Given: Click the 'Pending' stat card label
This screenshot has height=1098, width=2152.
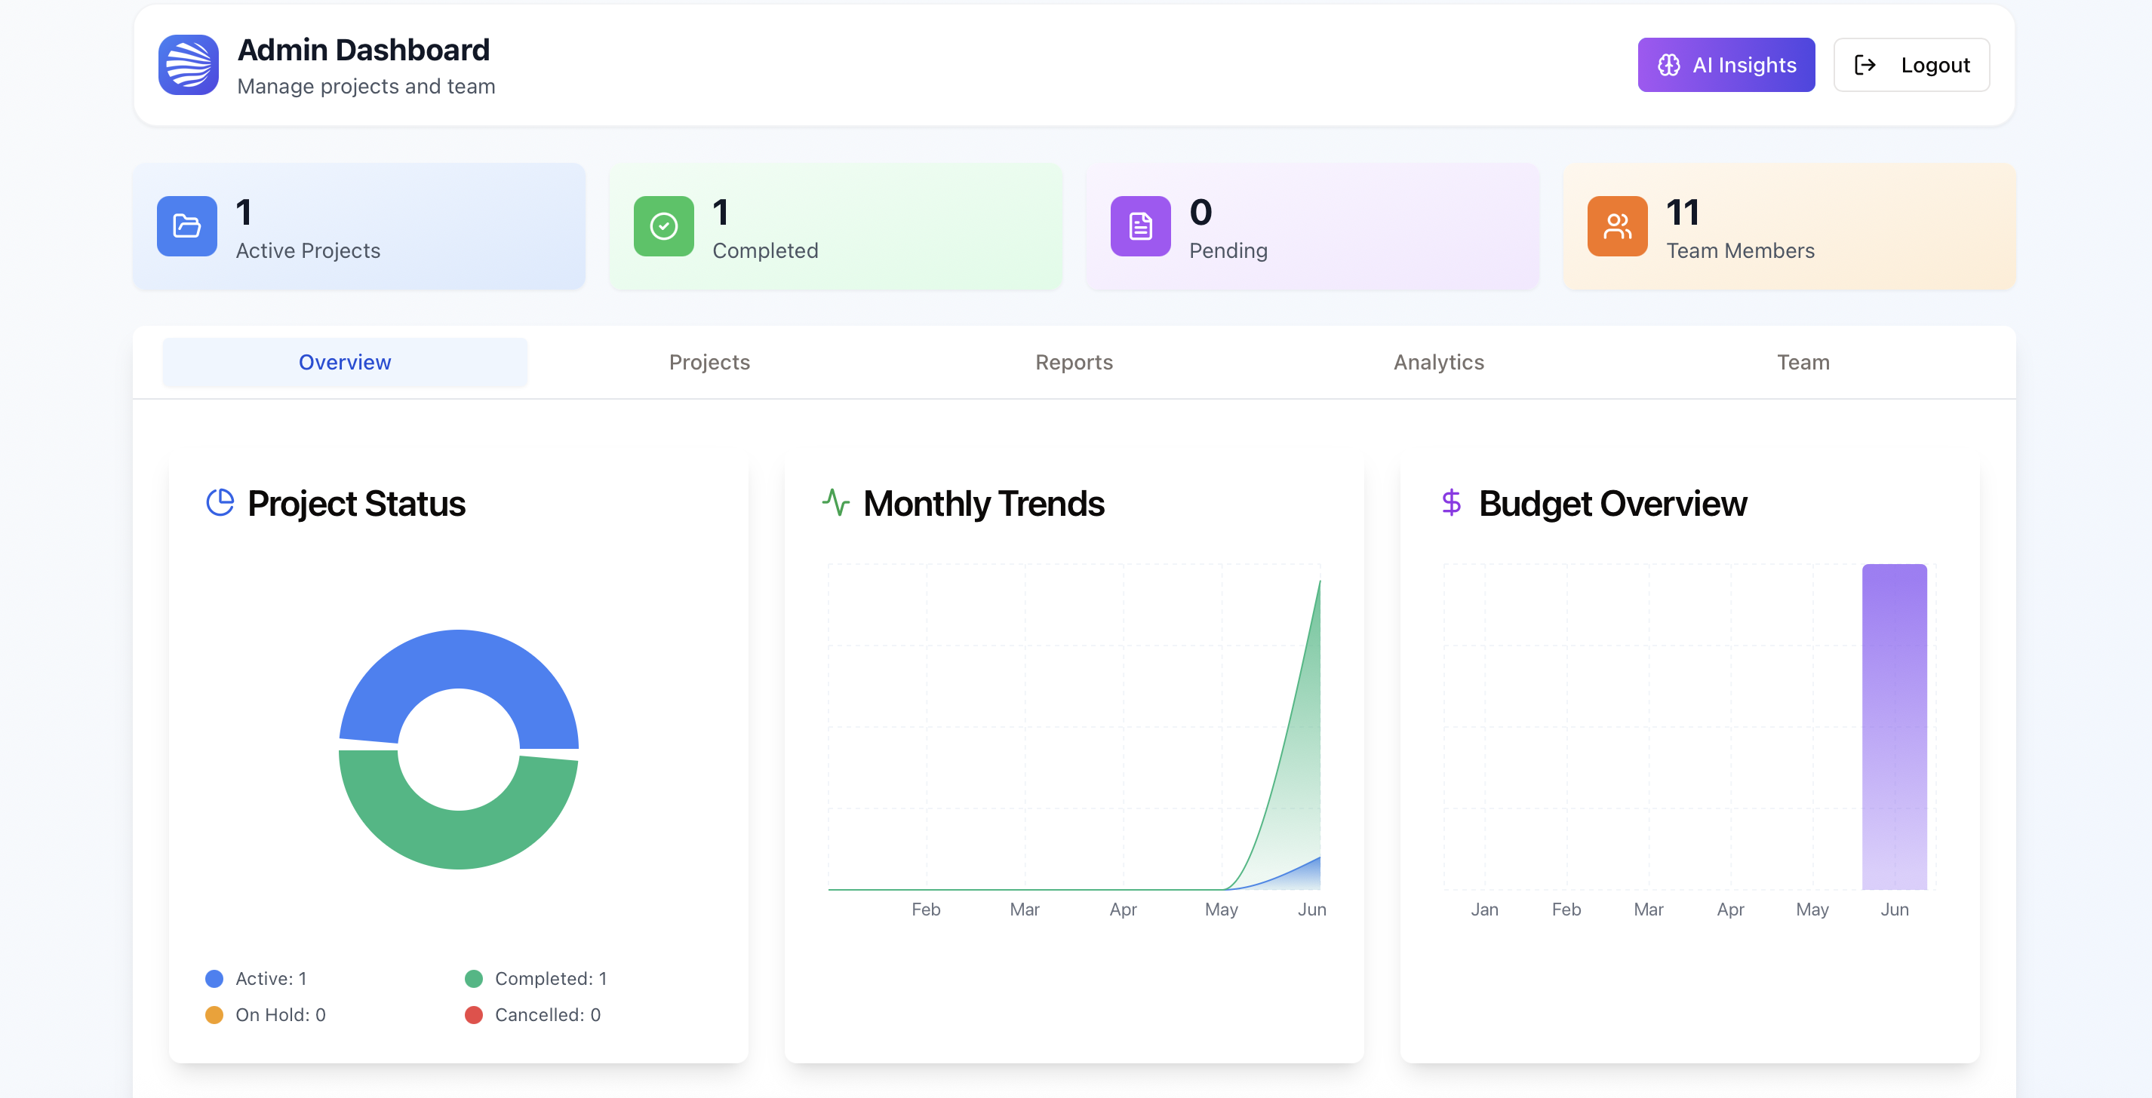Looking at the screenshot, I should click(1228, 250).
